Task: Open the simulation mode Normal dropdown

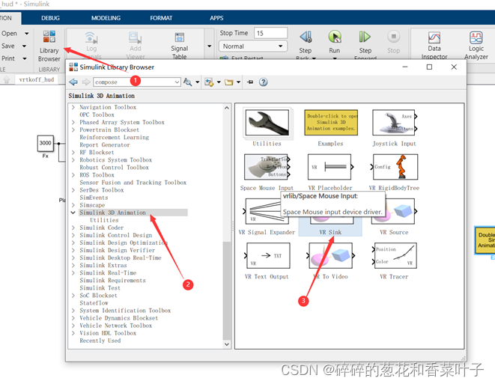Action: pyautogui.click(x=253, y=46)
